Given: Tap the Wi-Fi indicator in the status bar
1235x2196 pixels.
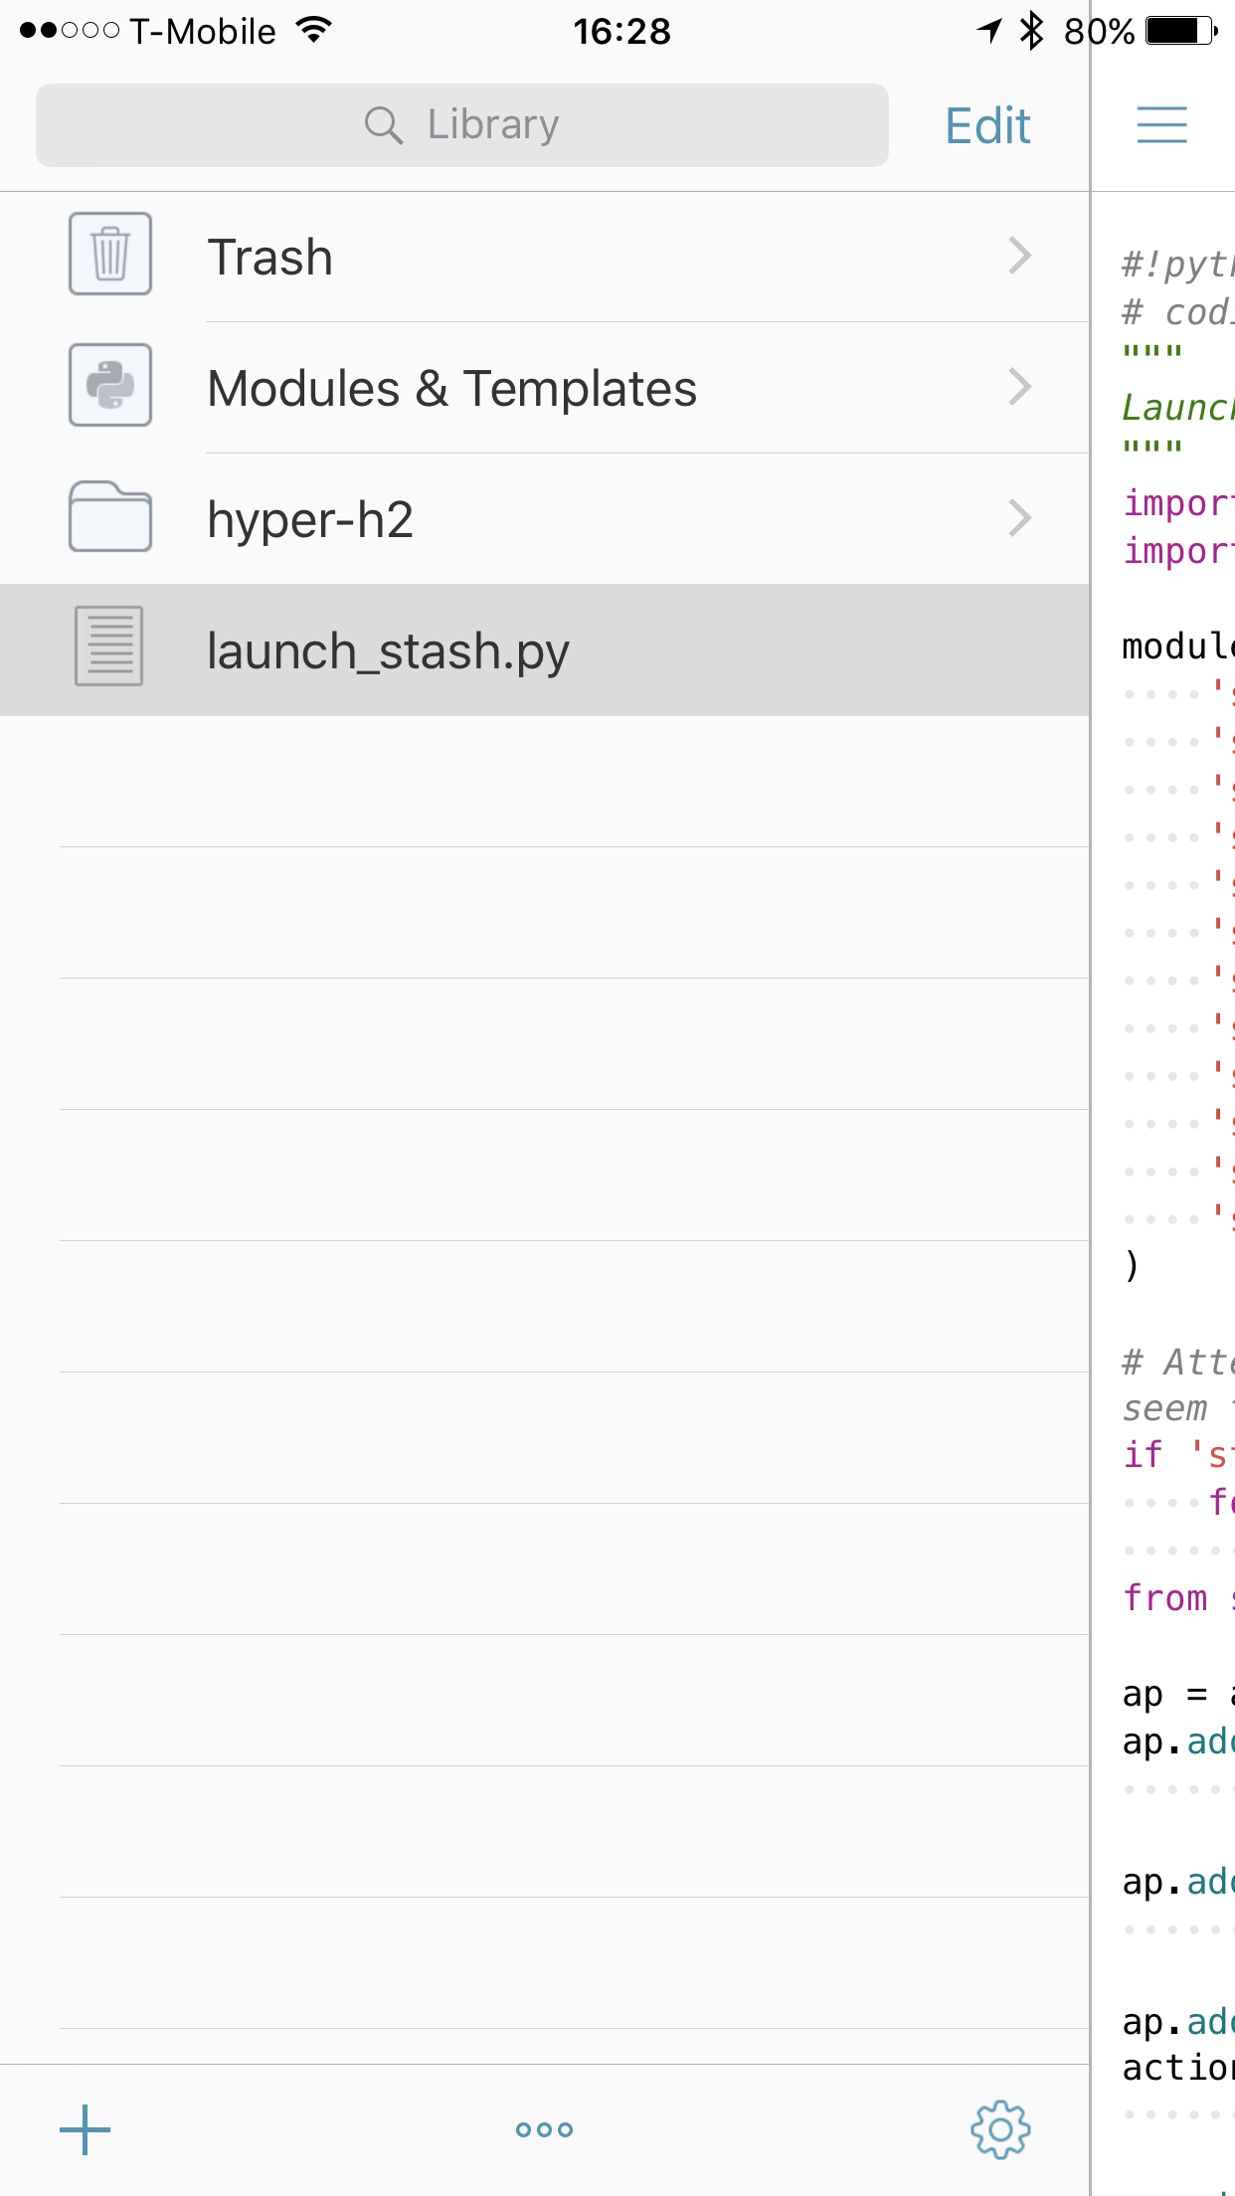Looking at the screenshot, I should [313, 31].
